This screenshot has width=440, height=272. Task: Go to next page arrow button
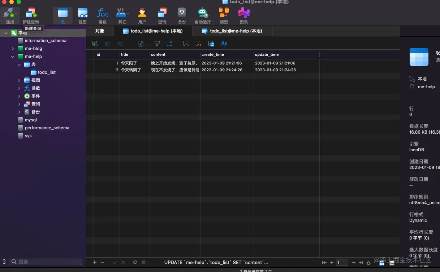(353, 263)
